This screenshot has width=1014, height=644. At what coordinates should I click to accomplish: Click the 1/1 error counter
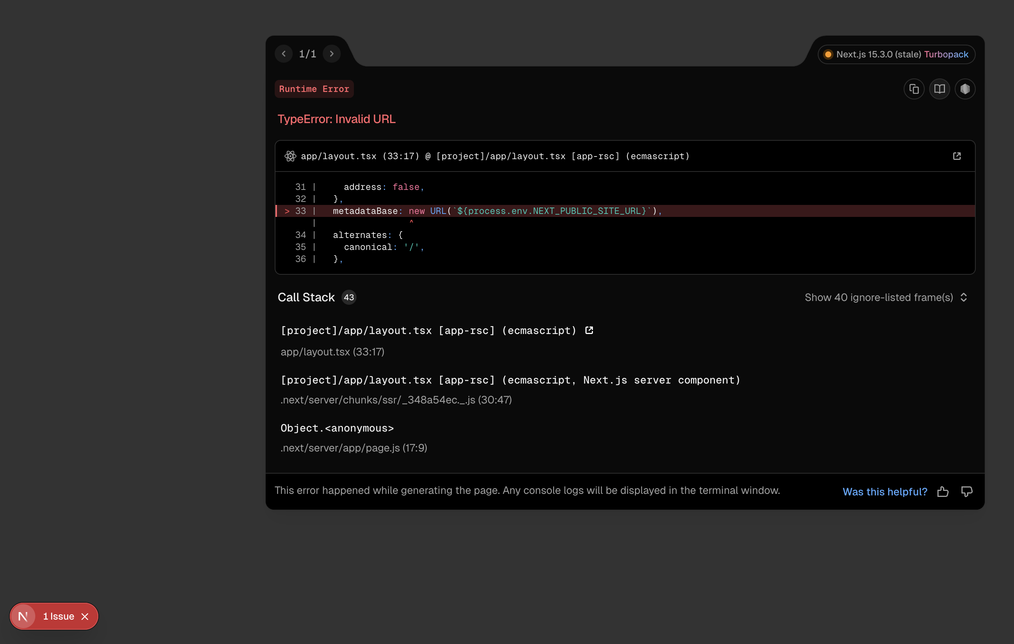coord(307,54)
